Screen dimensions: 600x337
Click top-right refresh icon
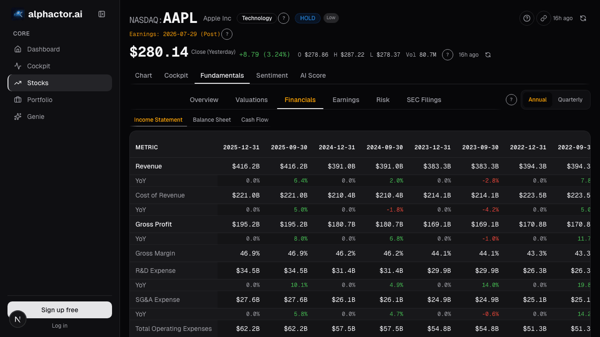click(x=583, y=18)
